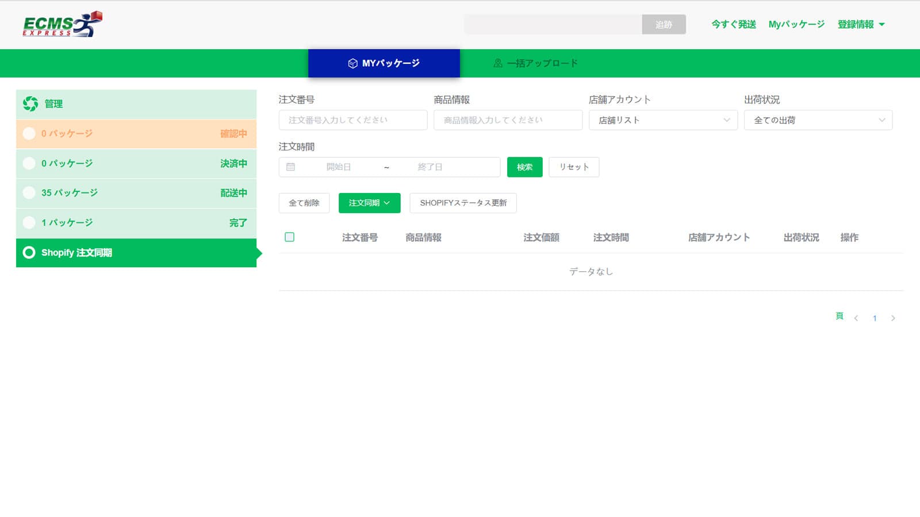Click the ECMS Express logo
The width and height of the screenshot is (920, 517).
(60, 24)
